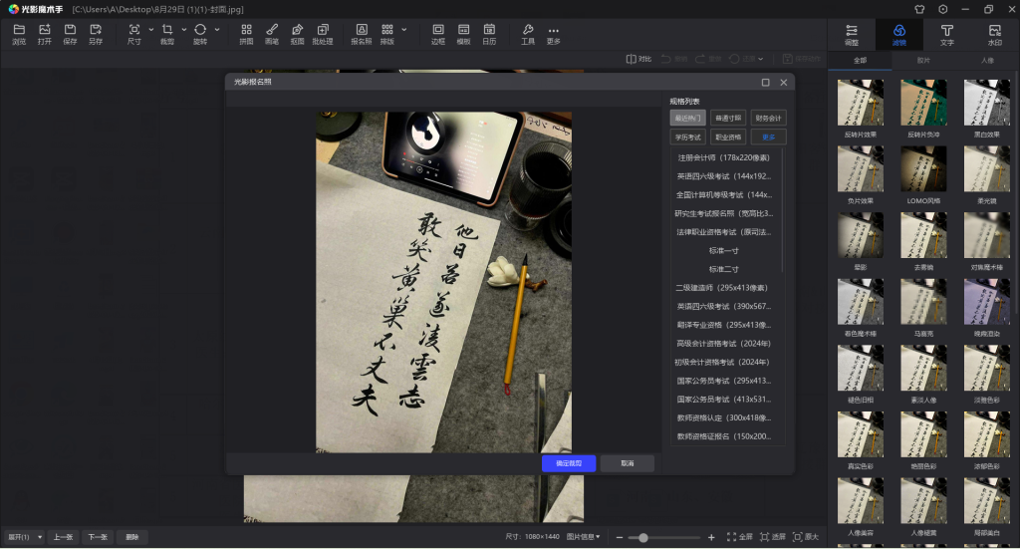This screenshot has height=549, width=1020.
Task: Expand the 排版 layout dropdown arrow
Action: [403, 30]
